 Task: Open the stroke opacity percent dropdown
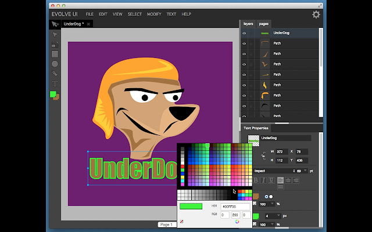272,224
